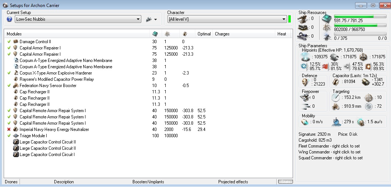
Task: Click the explosive resistance icon 56.3%
Action: coord(368,66)
